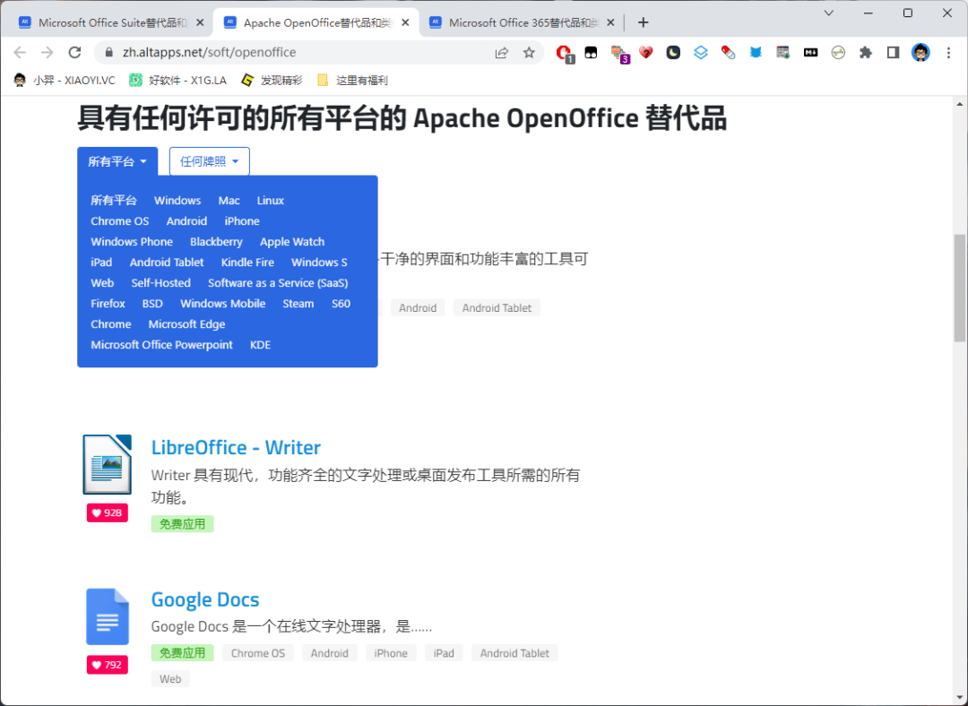Select iPhone platform option
968x706 pixels.
tap(242, 221)
